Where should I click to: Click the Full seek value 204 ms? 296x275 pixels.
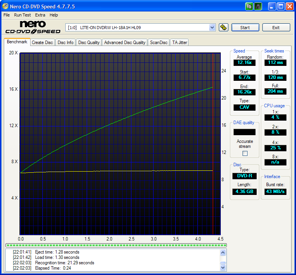(275, 91)
